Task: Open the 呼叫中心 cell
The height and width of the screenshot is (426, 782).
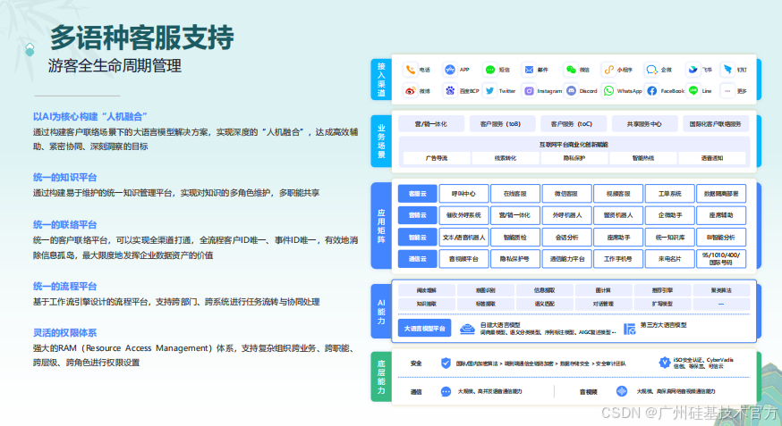Action: point(463,194)
